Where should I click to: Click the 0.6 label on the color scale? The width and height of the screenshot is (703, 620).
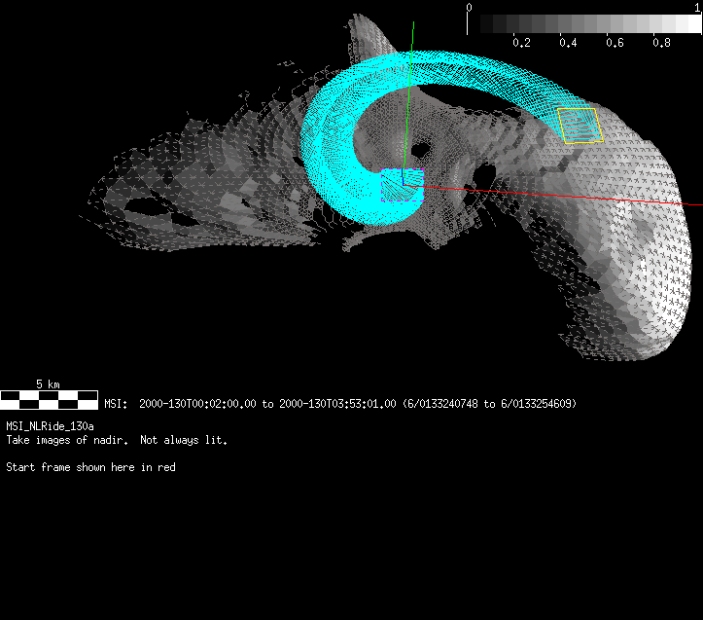[615, 43]
